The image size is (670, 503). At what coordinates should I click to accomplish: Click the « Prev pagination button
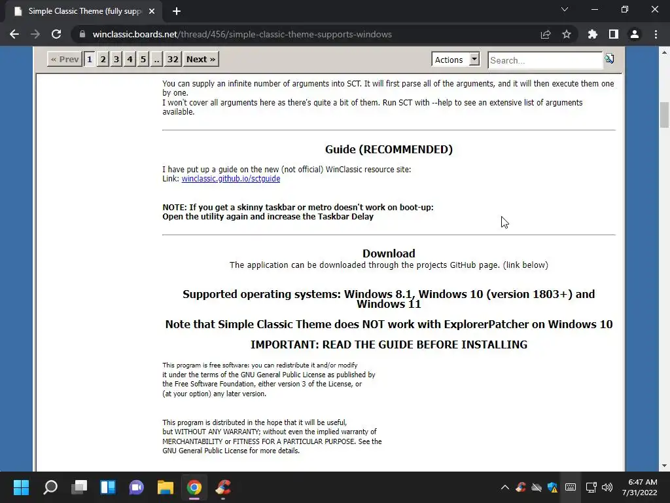coord(65,59)
